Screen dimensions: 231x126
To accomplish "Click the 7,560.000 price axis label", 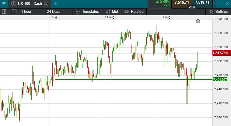I will pyautogui.click(x=221, y=33).
